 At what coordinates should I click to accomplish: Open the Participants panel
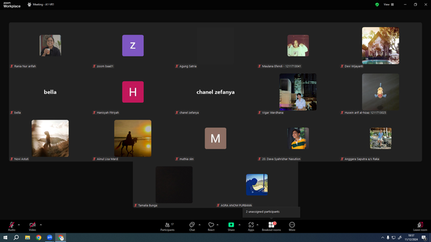click(x=168, y=226)
